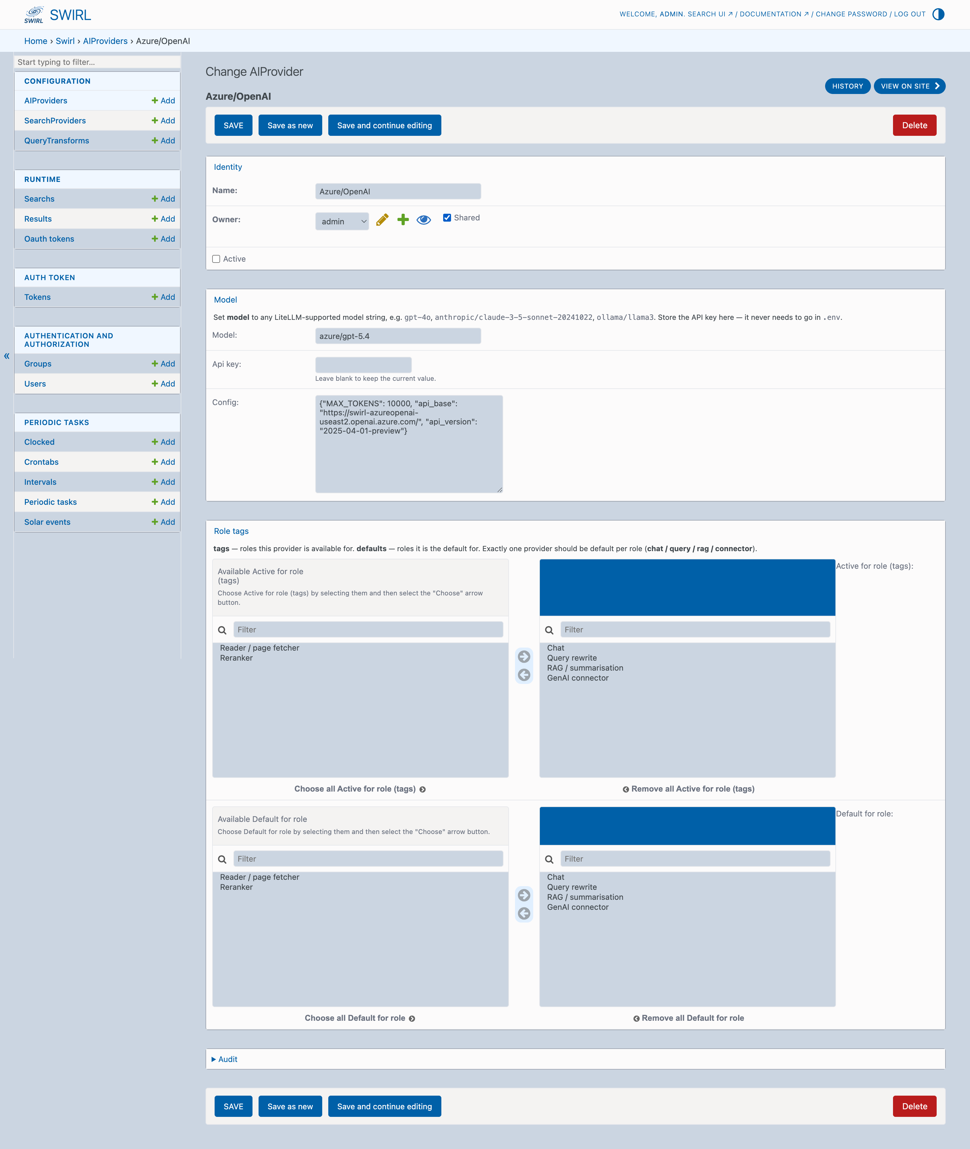Click the green plus to add owner
The image size is (970, 1149).
pos(403,220)
